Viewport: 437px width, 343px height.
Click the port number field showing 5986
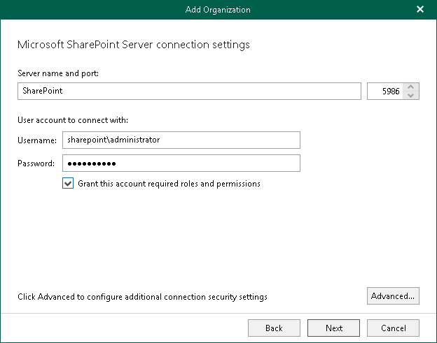(x=385, y=92)
